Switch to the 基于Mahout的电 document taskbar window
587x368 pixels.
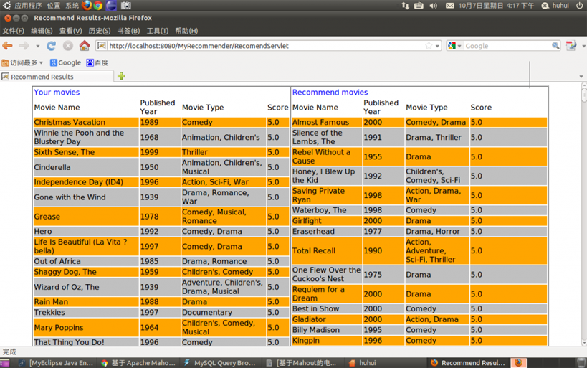[x=302, y=363]
